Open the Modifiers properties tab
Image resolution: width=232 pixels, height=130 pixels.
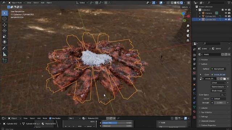[194, 89]
